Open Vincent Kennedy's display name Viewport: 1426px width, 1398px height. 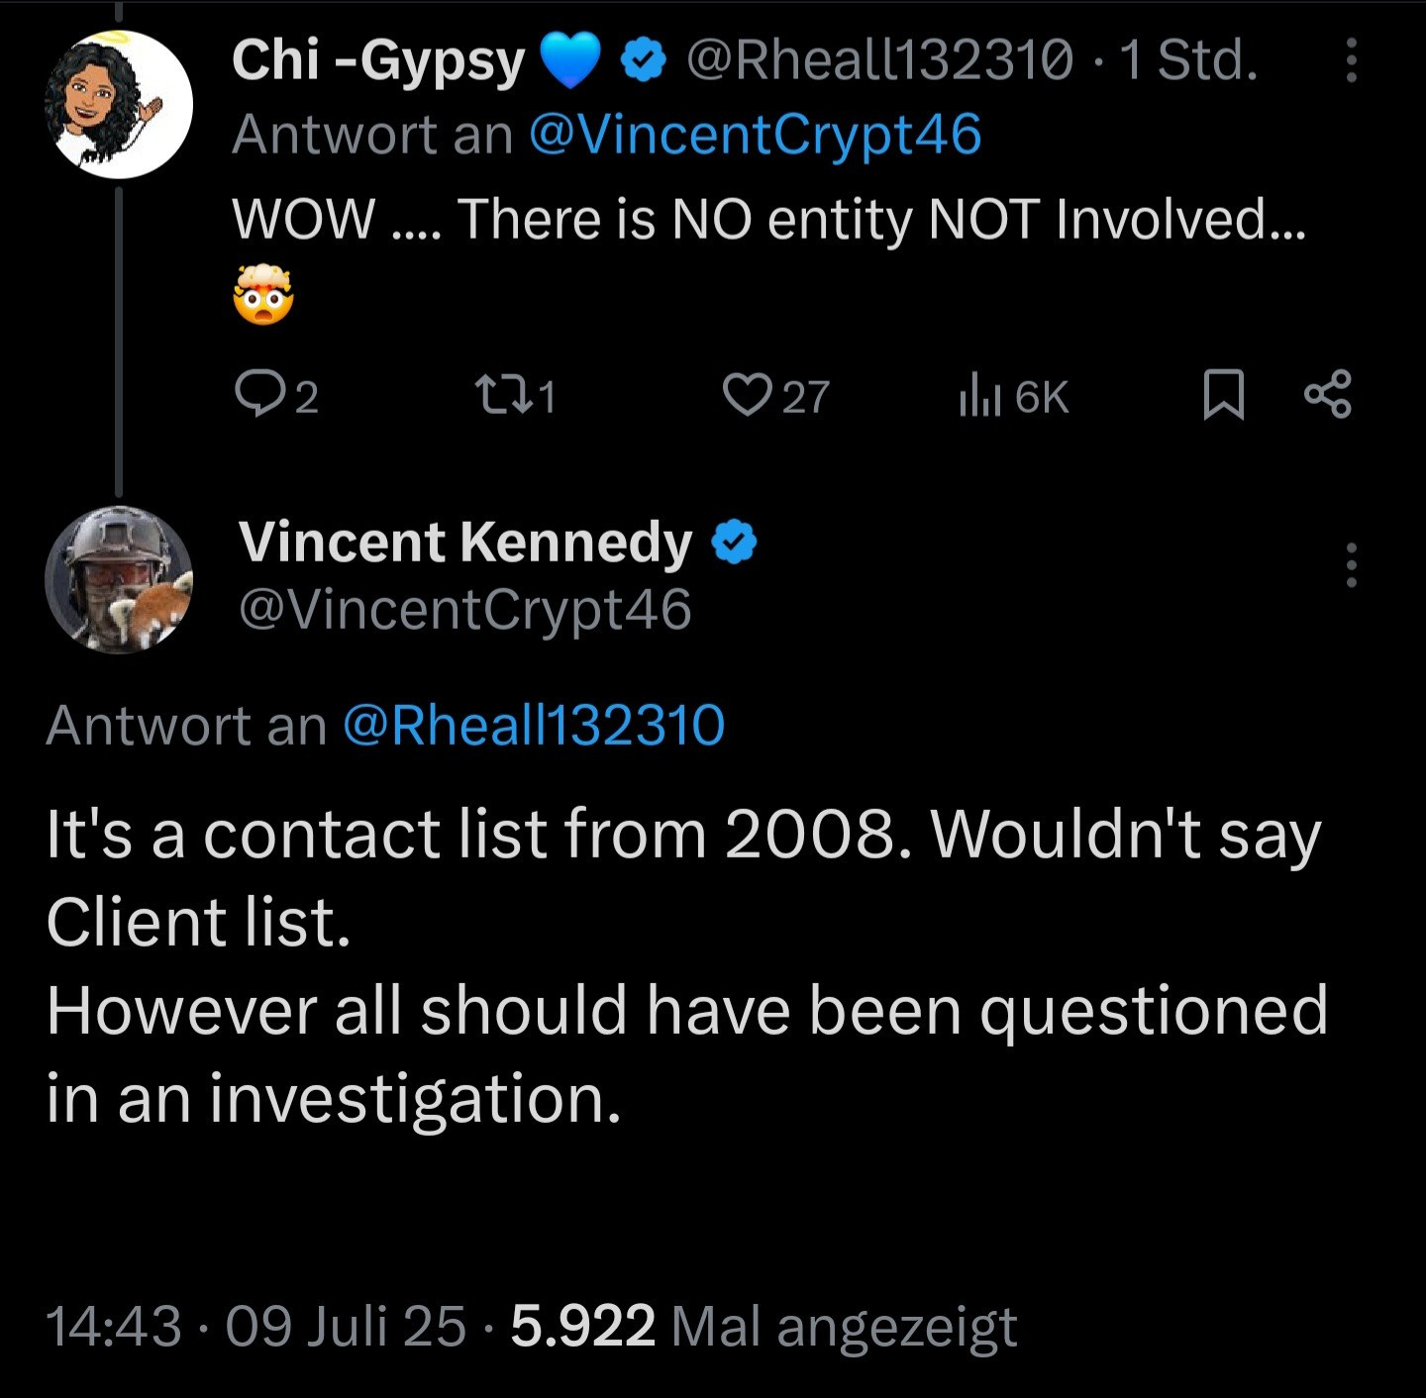465,543
